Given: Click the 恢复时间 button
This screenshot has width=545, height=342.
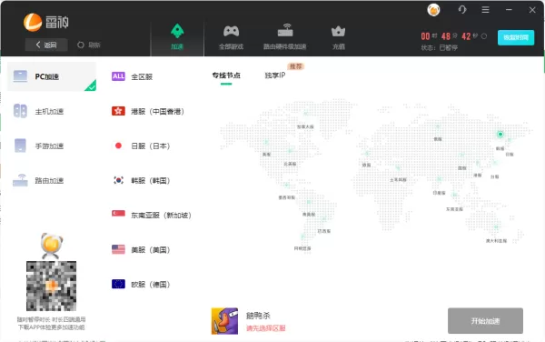Looking at the screenshot, I should point(516,37).
